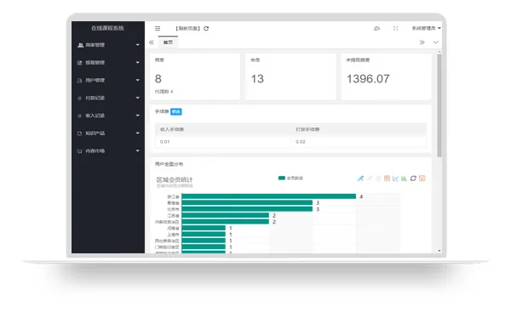
Task: Click the chart restore icon
Action: coord(413,179)
